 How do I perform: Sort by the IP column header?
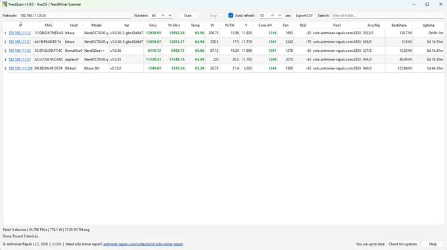(20, 26)
